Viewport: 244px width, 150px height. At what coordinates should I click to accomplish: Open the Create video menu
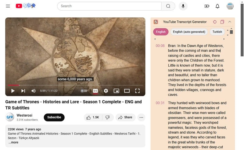[207, 6]
